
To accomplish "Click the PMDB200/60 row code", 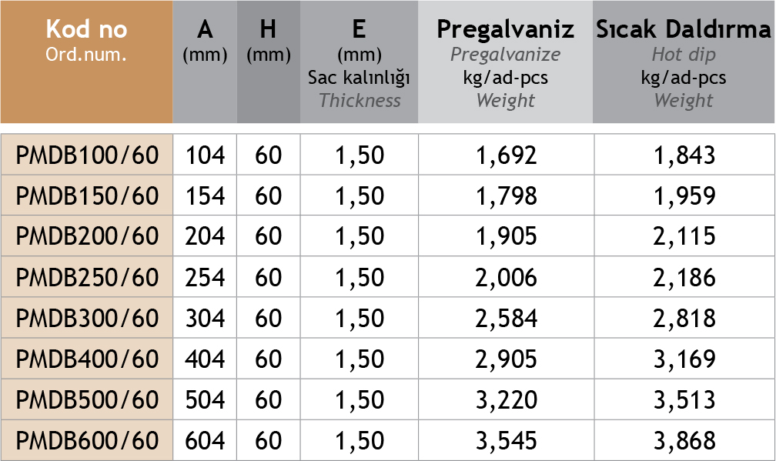I will coord(87,236).
